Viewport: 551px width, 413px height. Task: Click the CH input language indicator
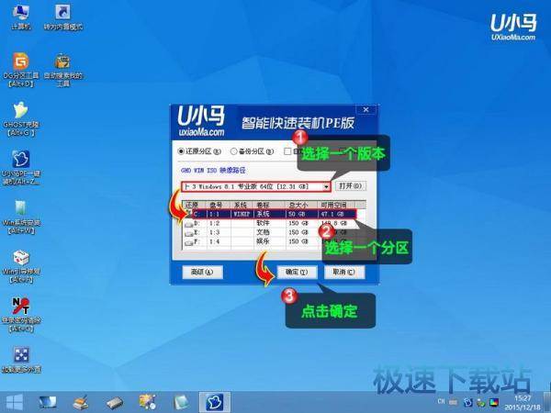pos(441,401)
